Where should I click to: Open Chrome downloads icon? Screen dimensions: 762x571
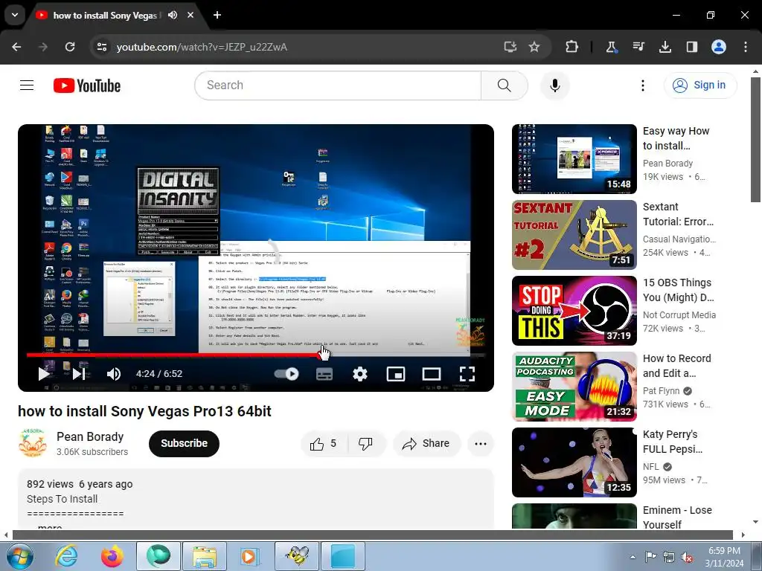tap(665, 47)
